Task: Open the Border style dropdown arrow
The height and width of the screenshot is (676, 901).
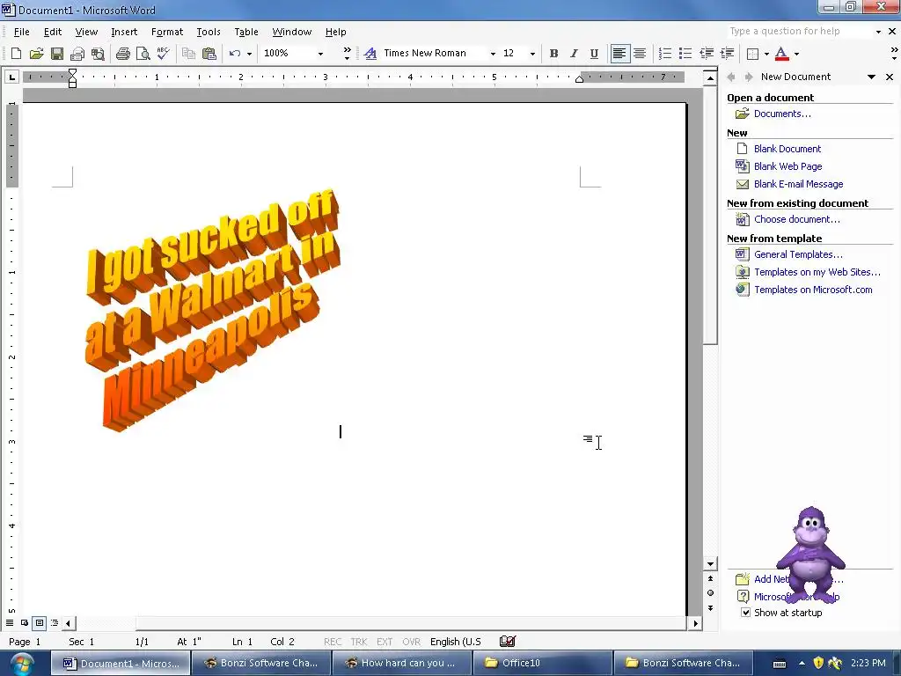Action: click(x=766, y=54)
